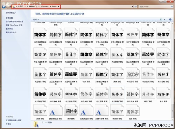This screenshot has height=129, width=175.
Task: Select the 方正粗宋简体 font icon
Action: pyautogui.click(x=71, y=33)
